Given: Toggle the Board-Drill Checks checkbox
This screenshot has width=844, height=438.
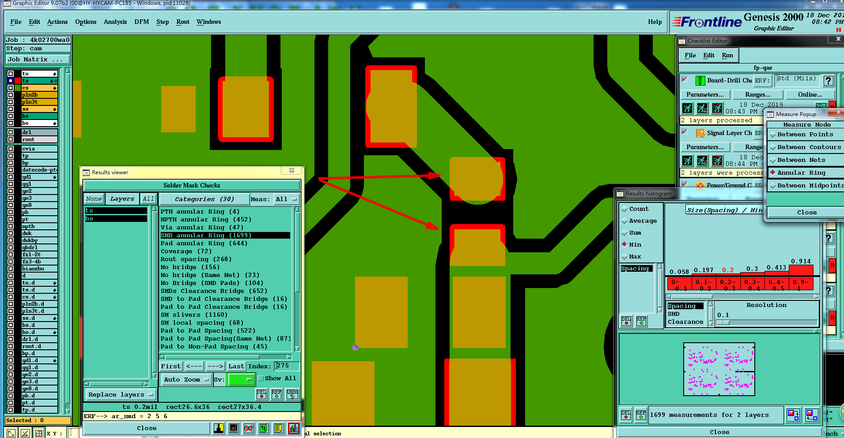Looking at the screenshot, I should [x=685, y=79].
